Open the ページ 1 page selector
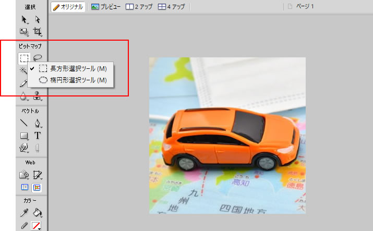The width and height of the screenshot is (373, 231). [x=301, y=6]
